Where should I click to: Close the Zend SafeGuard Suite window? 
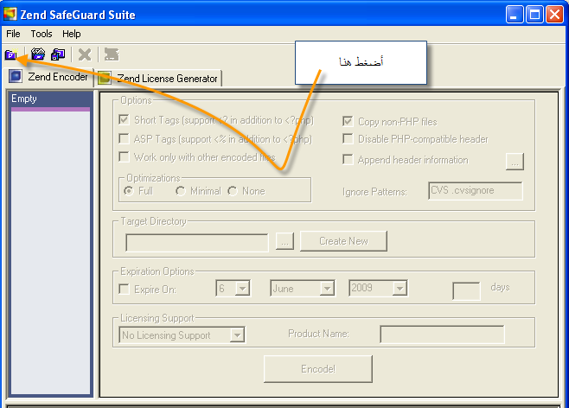click(555, 15)
